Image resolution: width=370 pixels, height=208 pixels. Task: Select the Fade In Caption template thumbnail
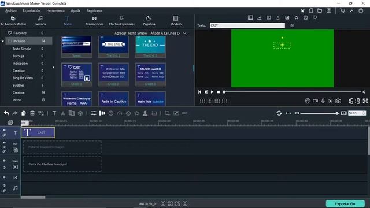(x=113, y=99)
